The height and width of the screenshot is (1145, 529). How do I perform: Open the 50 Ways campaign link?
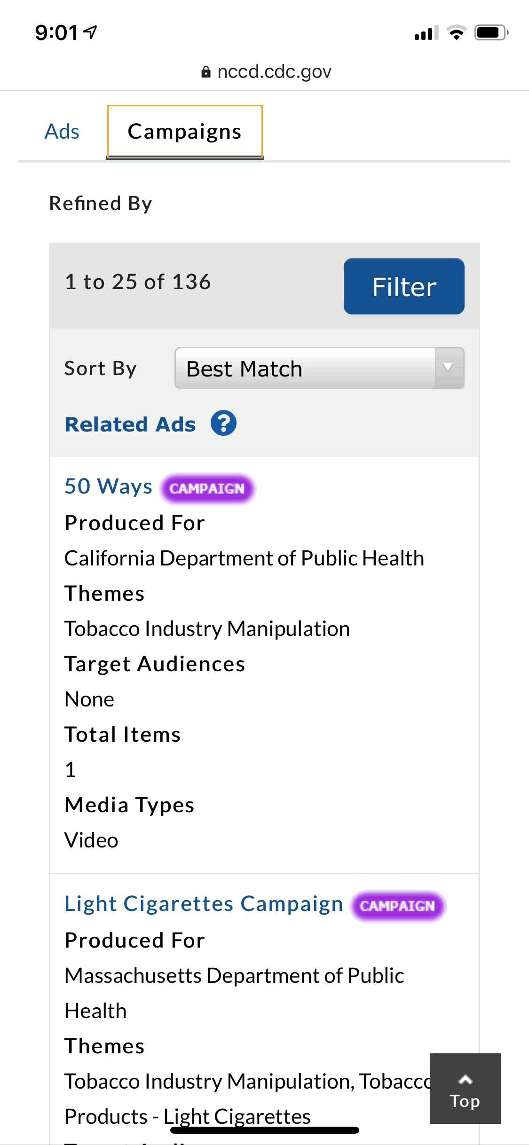tap(109, 486)
